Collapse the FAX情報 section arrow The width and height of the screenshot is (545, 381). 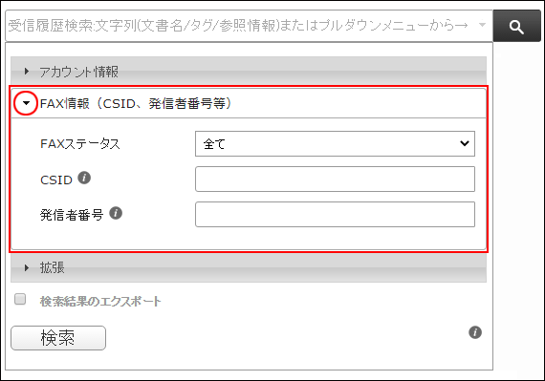pos(26,103)
